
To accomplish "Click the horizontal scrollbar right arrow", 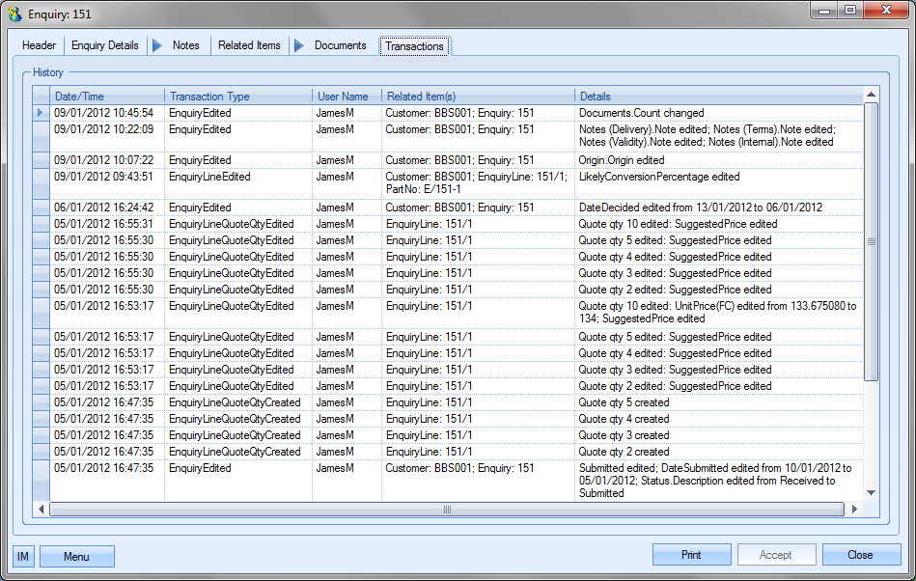I will [x=853, y=509].
